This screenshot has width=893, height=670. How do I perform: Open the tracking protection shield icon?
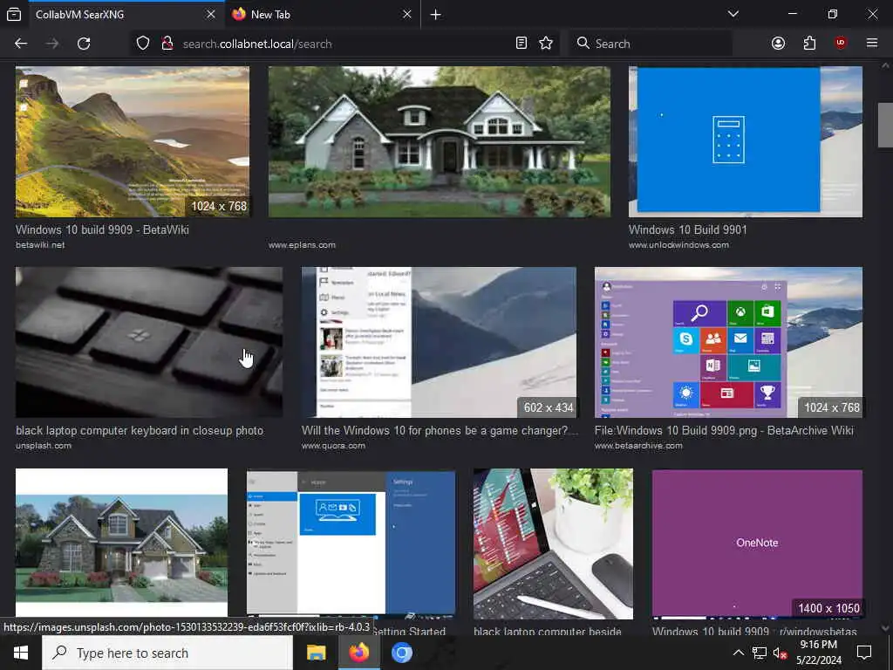143,44
